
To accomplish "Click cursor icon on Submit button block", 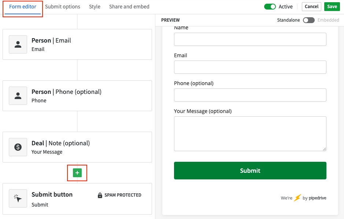I will 18,198.
